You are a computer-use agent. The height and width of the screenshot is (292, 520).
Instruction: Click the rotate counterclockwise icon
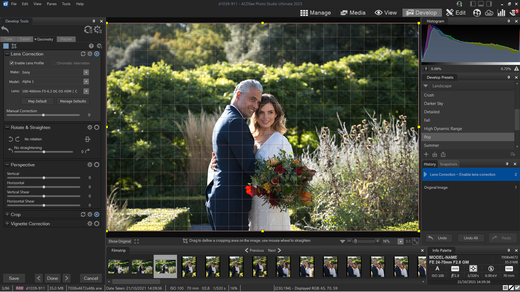(11, 139)
